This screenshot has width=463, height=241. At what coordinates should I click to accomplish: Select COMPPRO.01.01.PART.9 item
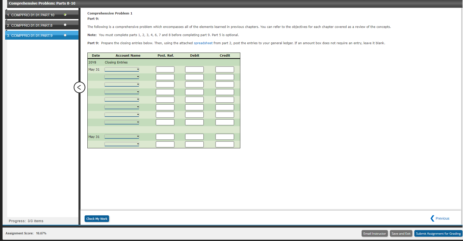pyautogui.click(x=42, y=35)
